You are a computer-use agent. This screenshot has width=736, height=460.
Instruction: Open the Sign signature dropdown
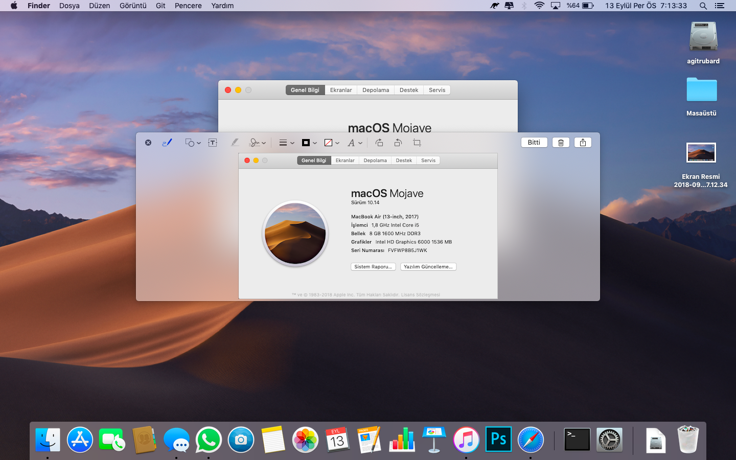258,143
